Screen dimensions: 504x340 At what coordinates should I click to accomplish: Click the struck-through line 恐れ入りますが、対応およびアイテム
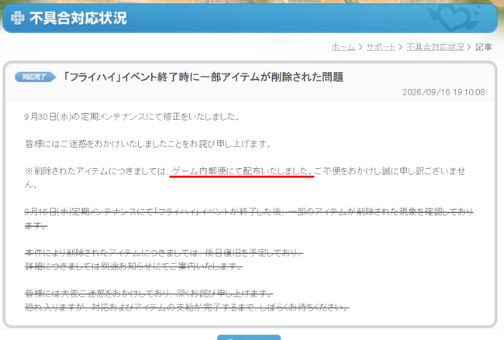pyautogui.click(x=187, y=307)
